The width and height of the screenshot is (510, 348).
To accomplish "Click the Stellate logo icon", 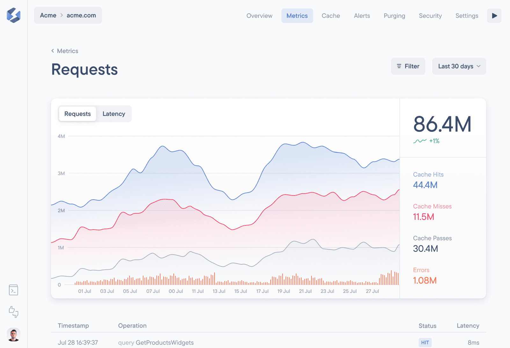I will 13,15.
